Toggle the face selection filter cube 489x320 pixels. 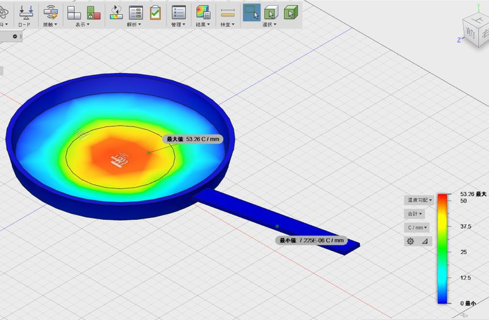point(271,12)
